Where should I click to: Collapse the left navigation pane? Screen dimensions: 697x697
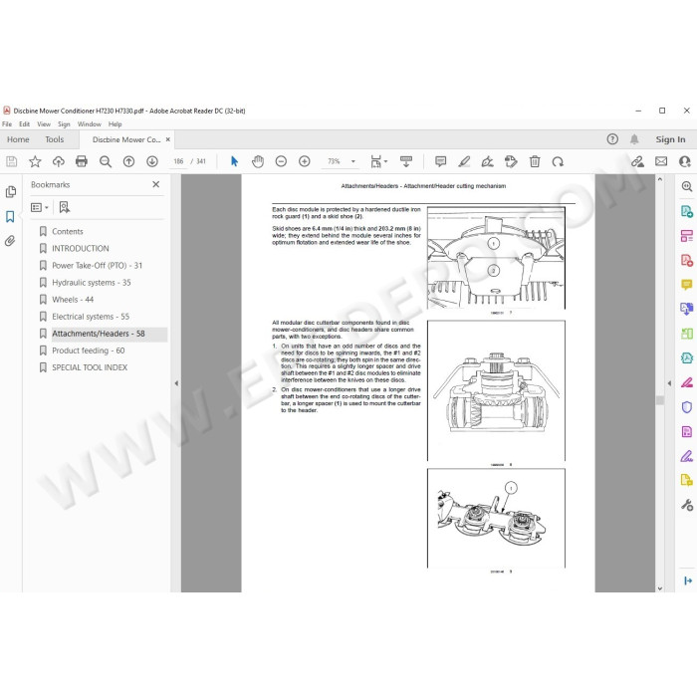[x=176, y=382]
